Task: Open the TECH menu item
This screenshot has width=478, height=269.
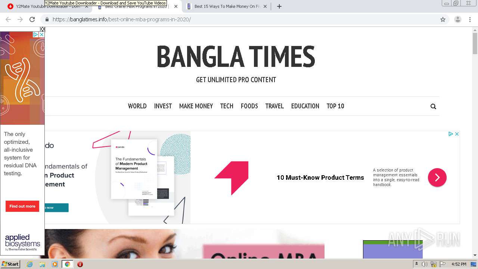Action: [227, 106]
